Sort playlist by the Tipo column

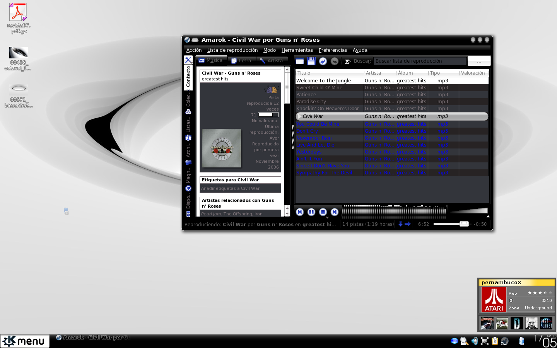click(444, 73)
